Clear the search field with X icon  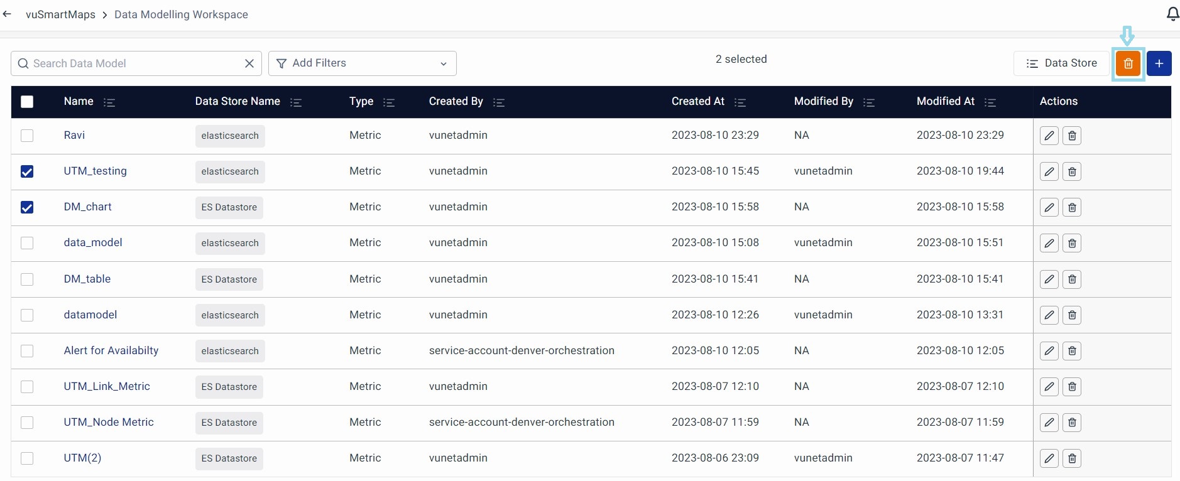(249, 63)
